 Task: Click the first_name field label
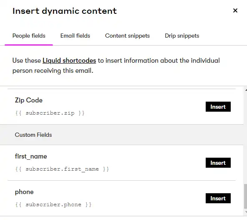pos(31,156)
